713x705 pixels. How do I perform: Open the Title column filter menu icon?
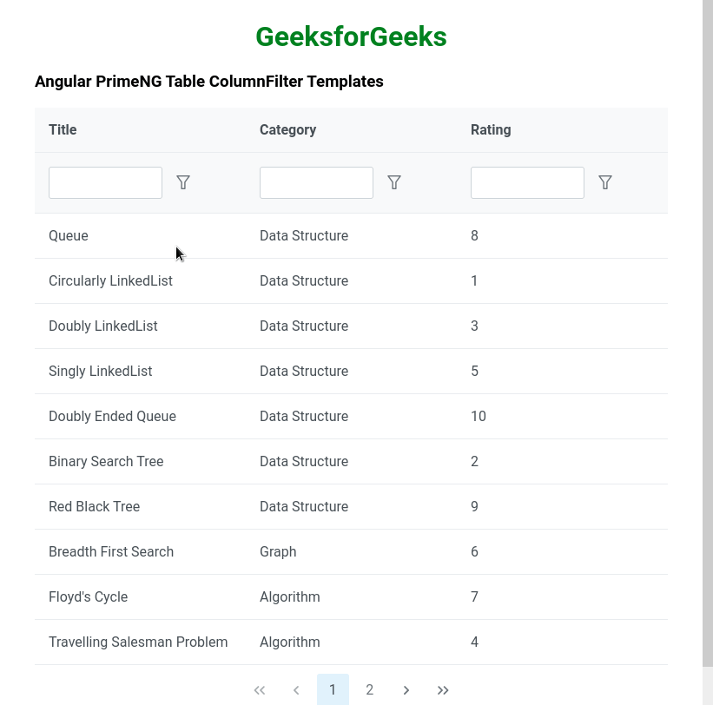pos(183,182)
